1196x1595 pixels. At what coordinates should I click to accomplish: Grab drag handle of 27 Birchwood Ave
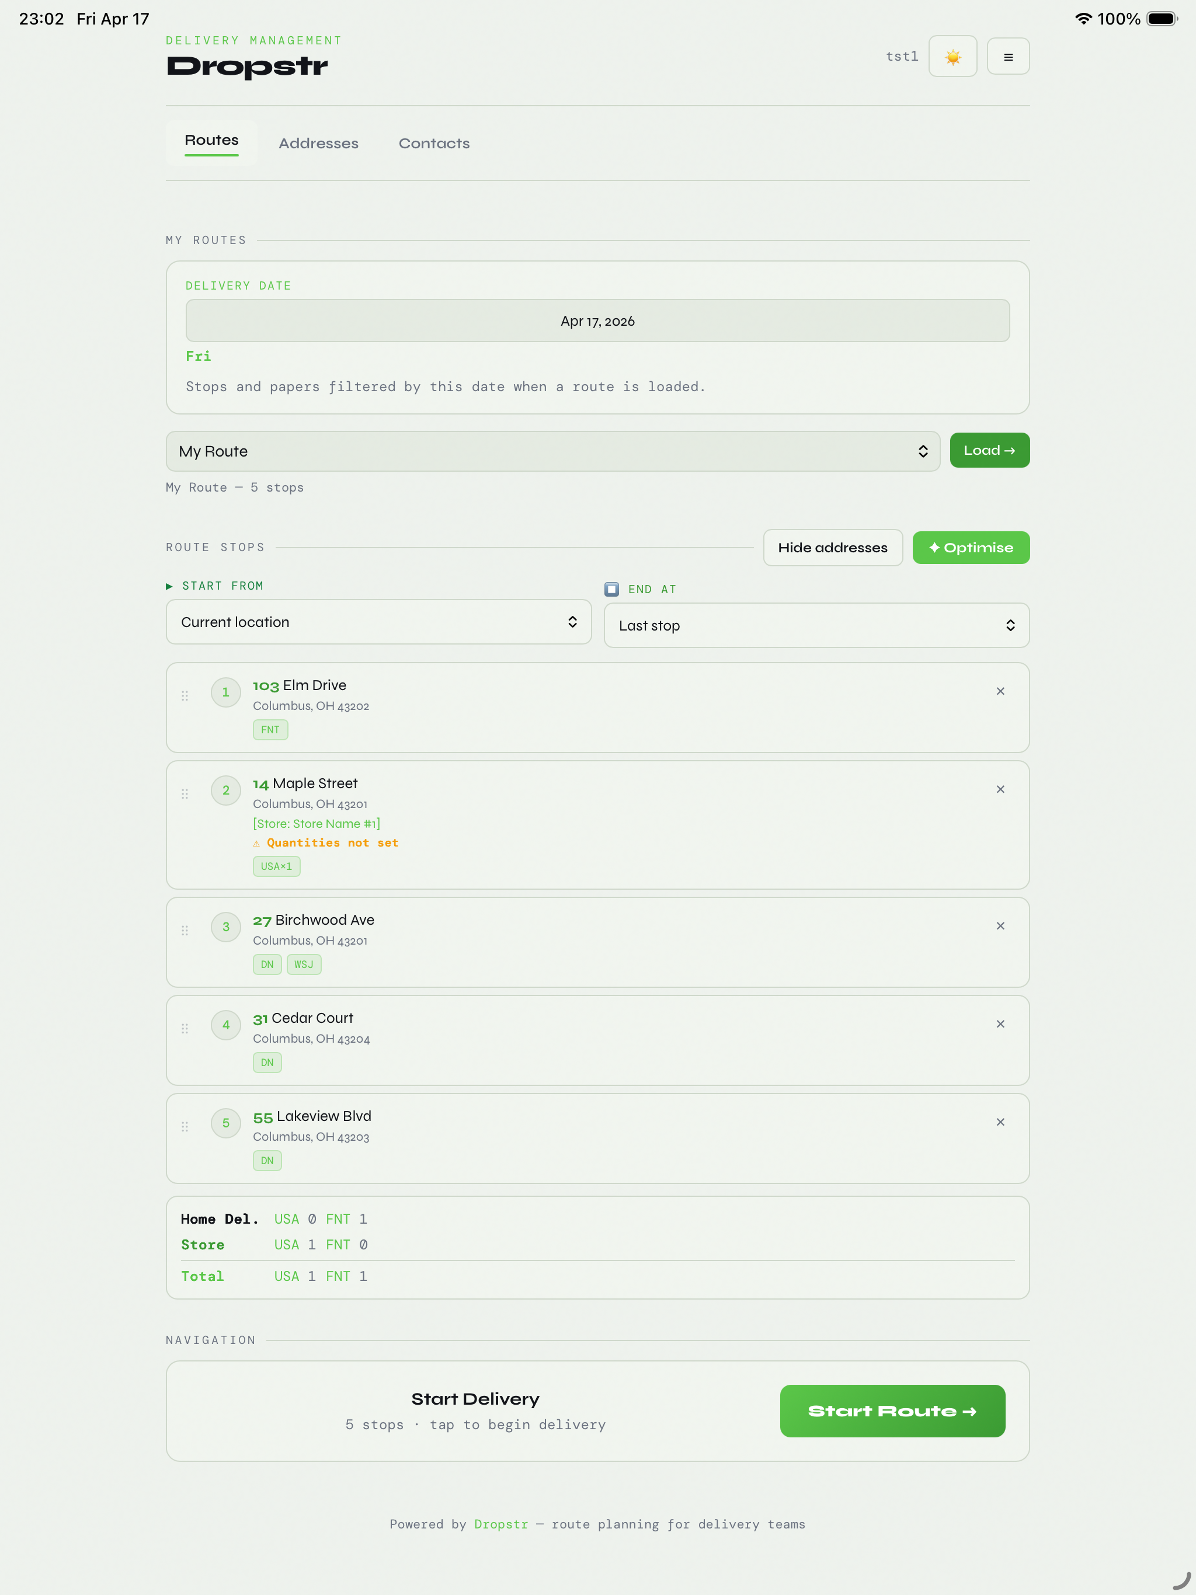tap(185, 931)
